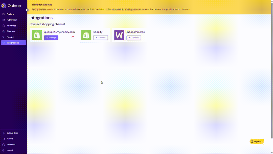Image resolution: width=273 pixels, height=154 pixels.
Task: Connect a new Shopify store
Action: [100, 38]
